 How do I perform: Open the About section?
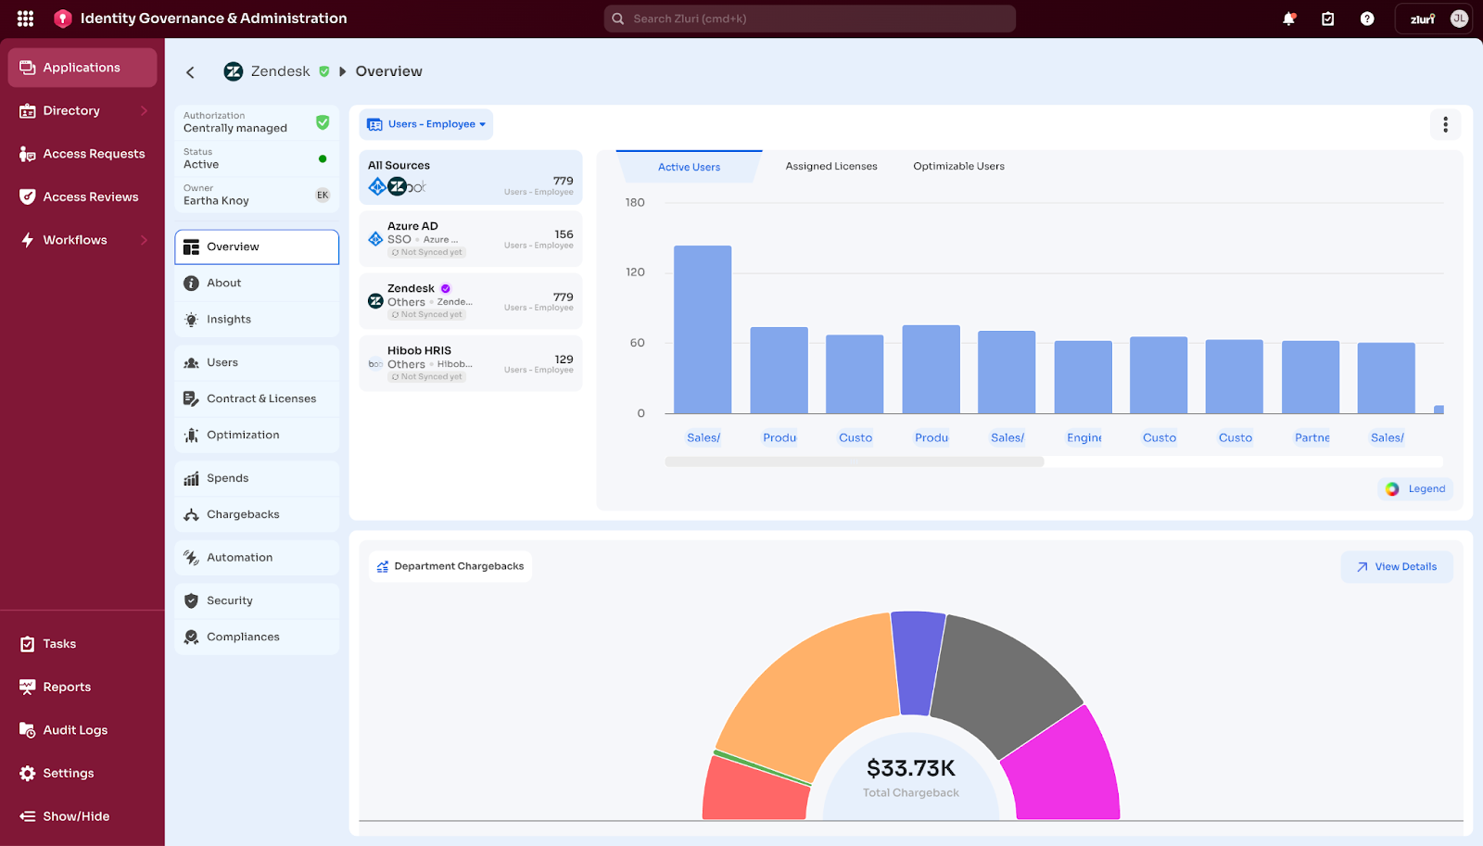[257, 284]
